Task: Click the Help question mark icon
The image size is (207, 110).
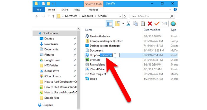Action: click(175, 9)
